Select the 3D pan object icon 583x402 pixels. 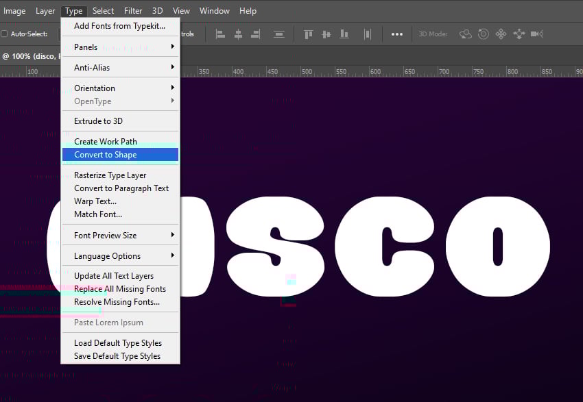coord(501,34)
